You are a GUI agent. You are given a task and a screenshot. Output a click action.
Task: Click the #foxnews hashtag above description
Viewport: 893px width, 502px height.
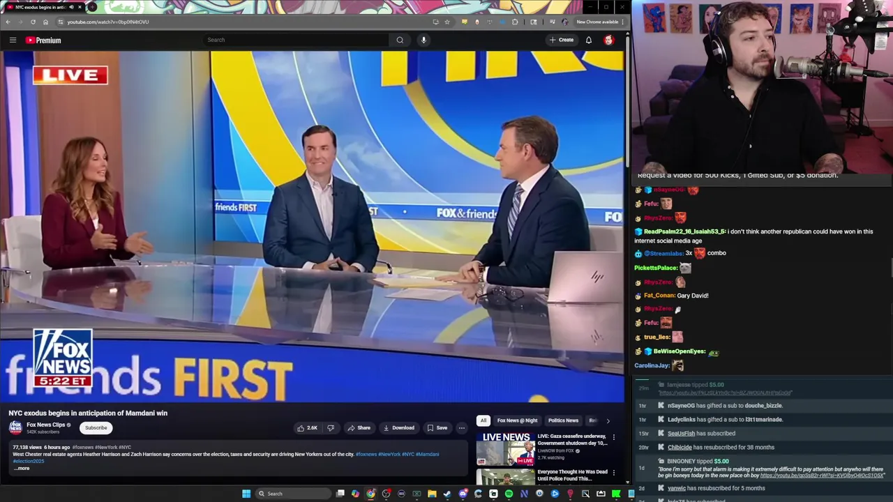click(x=82, y=447)
